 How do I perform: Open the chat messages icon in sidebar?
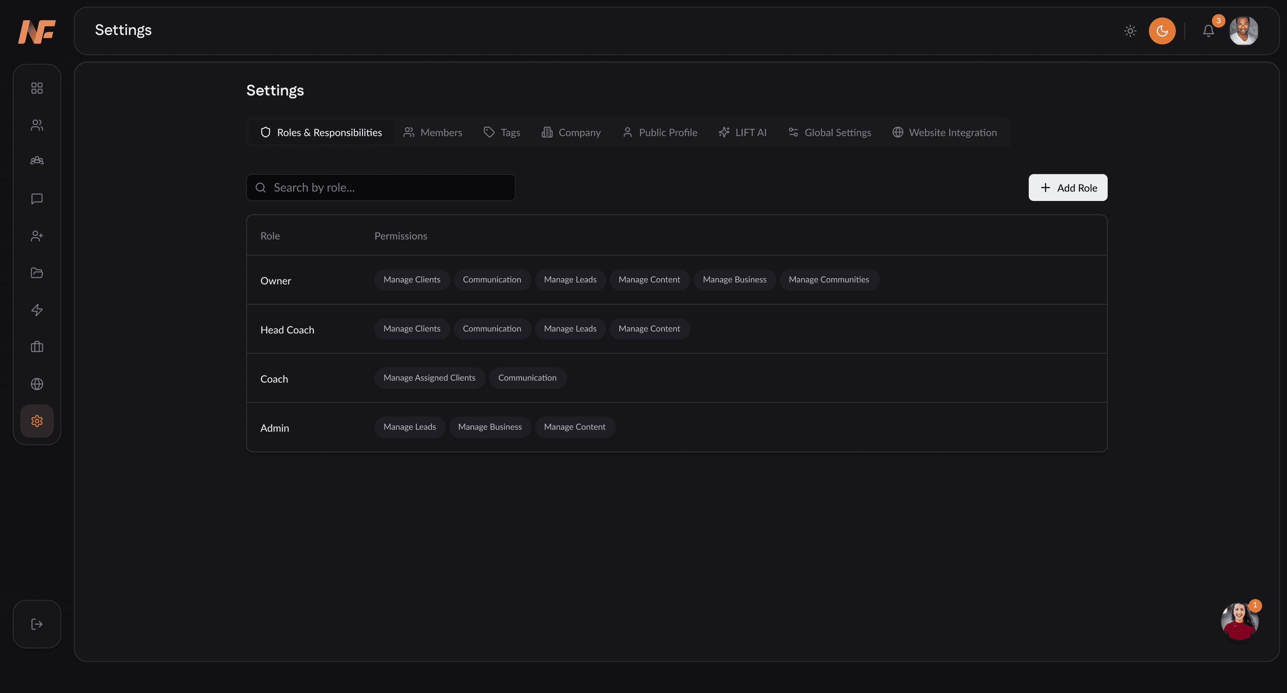[x=37, y=199]
